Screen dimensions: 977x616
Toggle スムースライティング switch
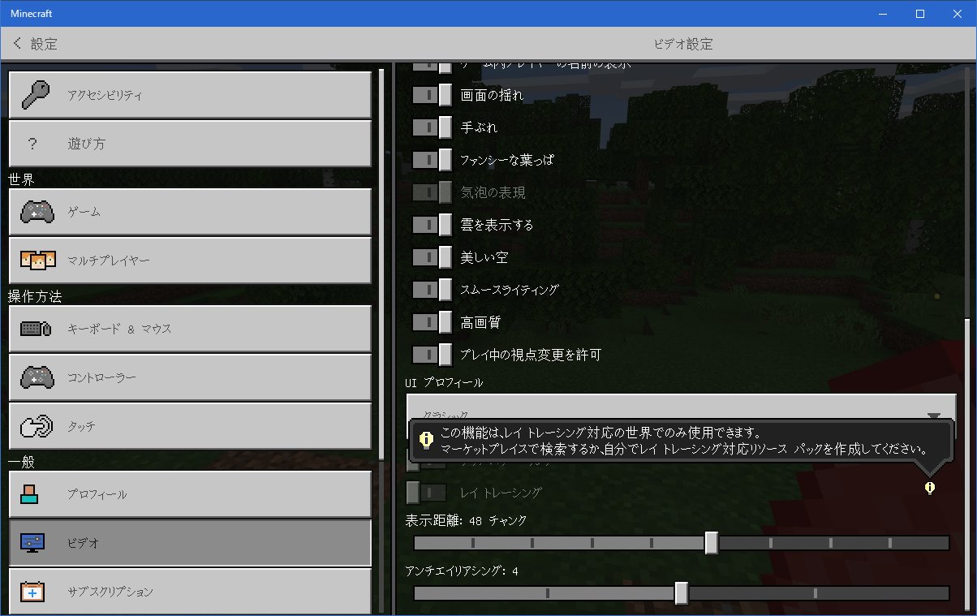click(432, 290)
